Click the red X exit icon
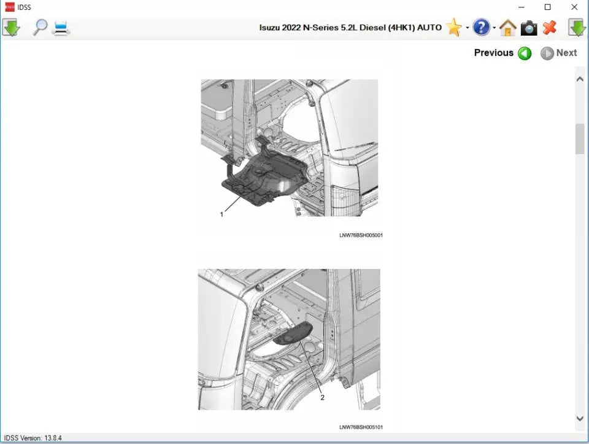 point(550,27)
